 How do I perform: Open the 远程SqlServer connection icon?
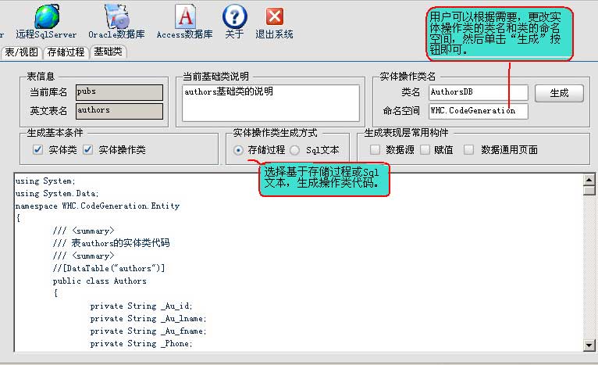click(x=46, y=17)
